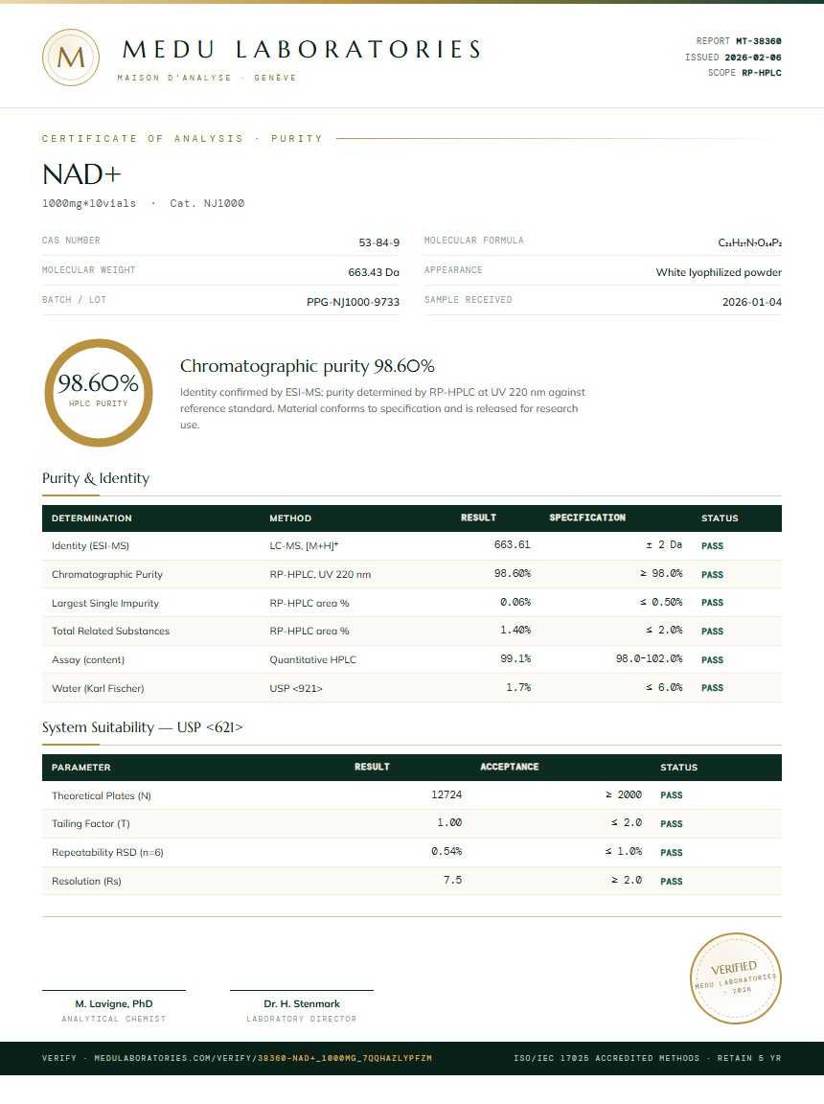Image resolution: width=824 pixels, height=1104 pixels.
Task: Click the PARAMETER column header
Action: (80, 767)
